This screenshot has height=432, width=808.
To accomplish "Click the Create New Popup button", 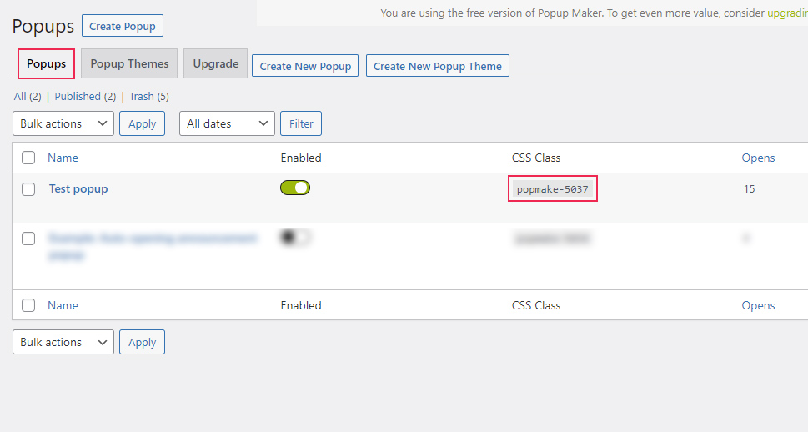I will [x=305, y=66].
